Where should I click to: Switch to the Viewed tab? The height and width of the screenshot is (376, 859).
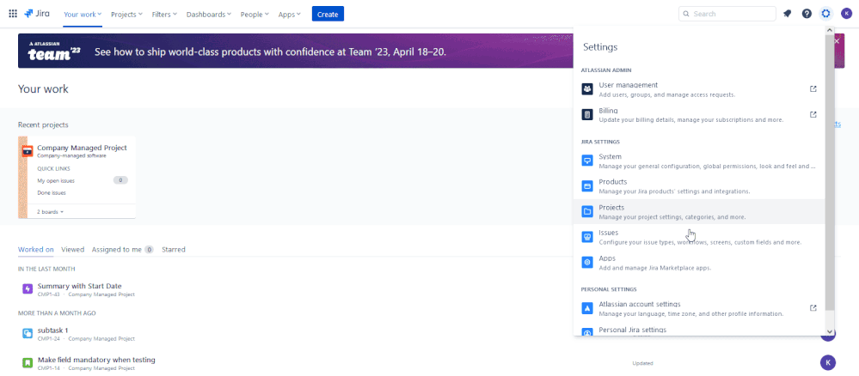[x=73, y=250]
